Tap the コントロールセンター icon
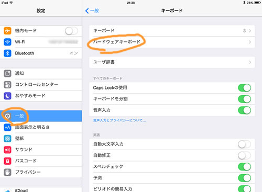 tap(7, 85)
